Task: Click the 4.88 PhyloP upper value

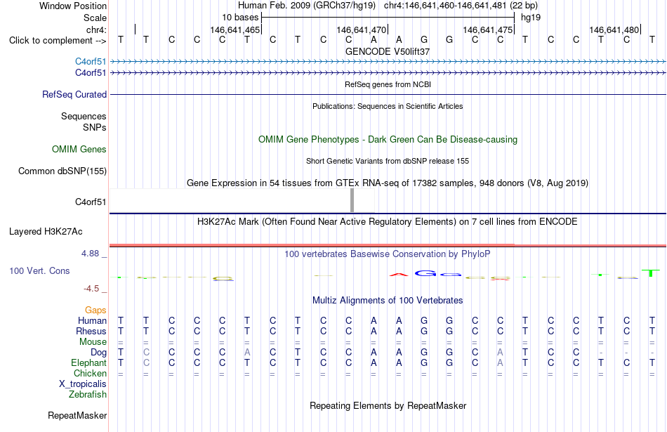Action: pos(90,254)
